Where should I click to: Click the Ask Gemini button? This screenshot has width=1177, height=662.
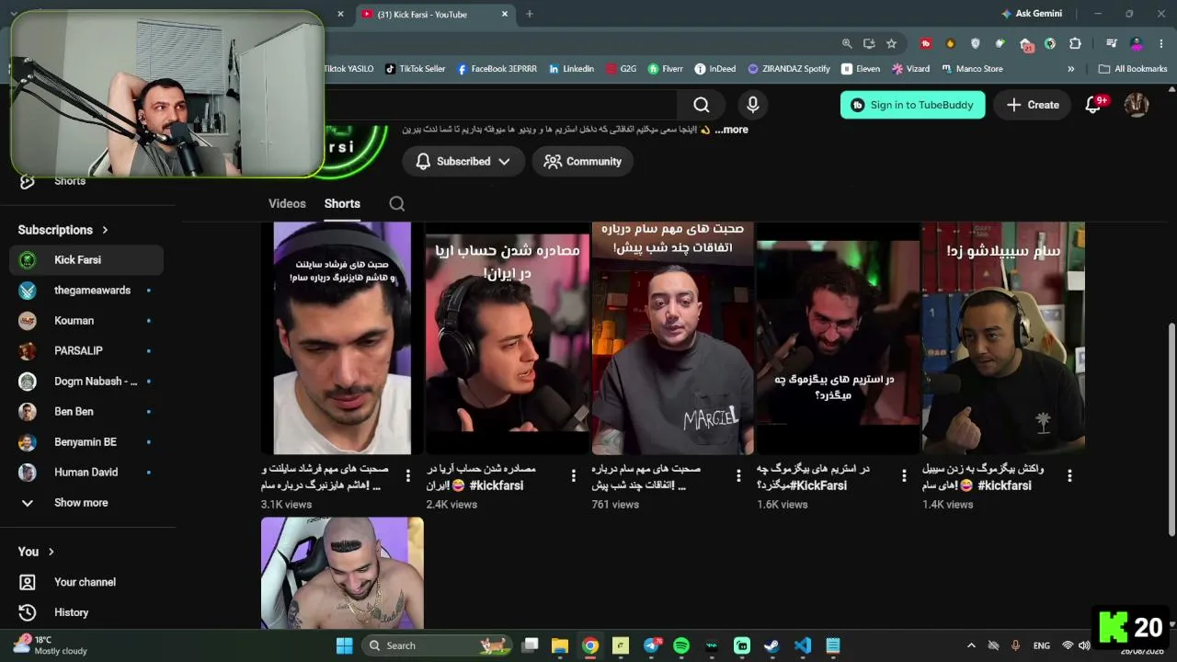pyautogui.click(x=1032, y=14)
